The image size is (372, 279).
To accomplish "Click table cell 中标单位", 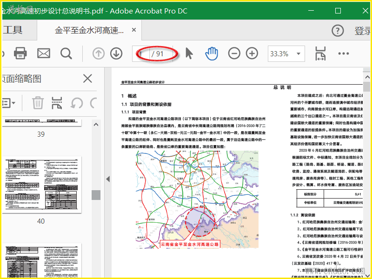I will (x=310, y=203).
